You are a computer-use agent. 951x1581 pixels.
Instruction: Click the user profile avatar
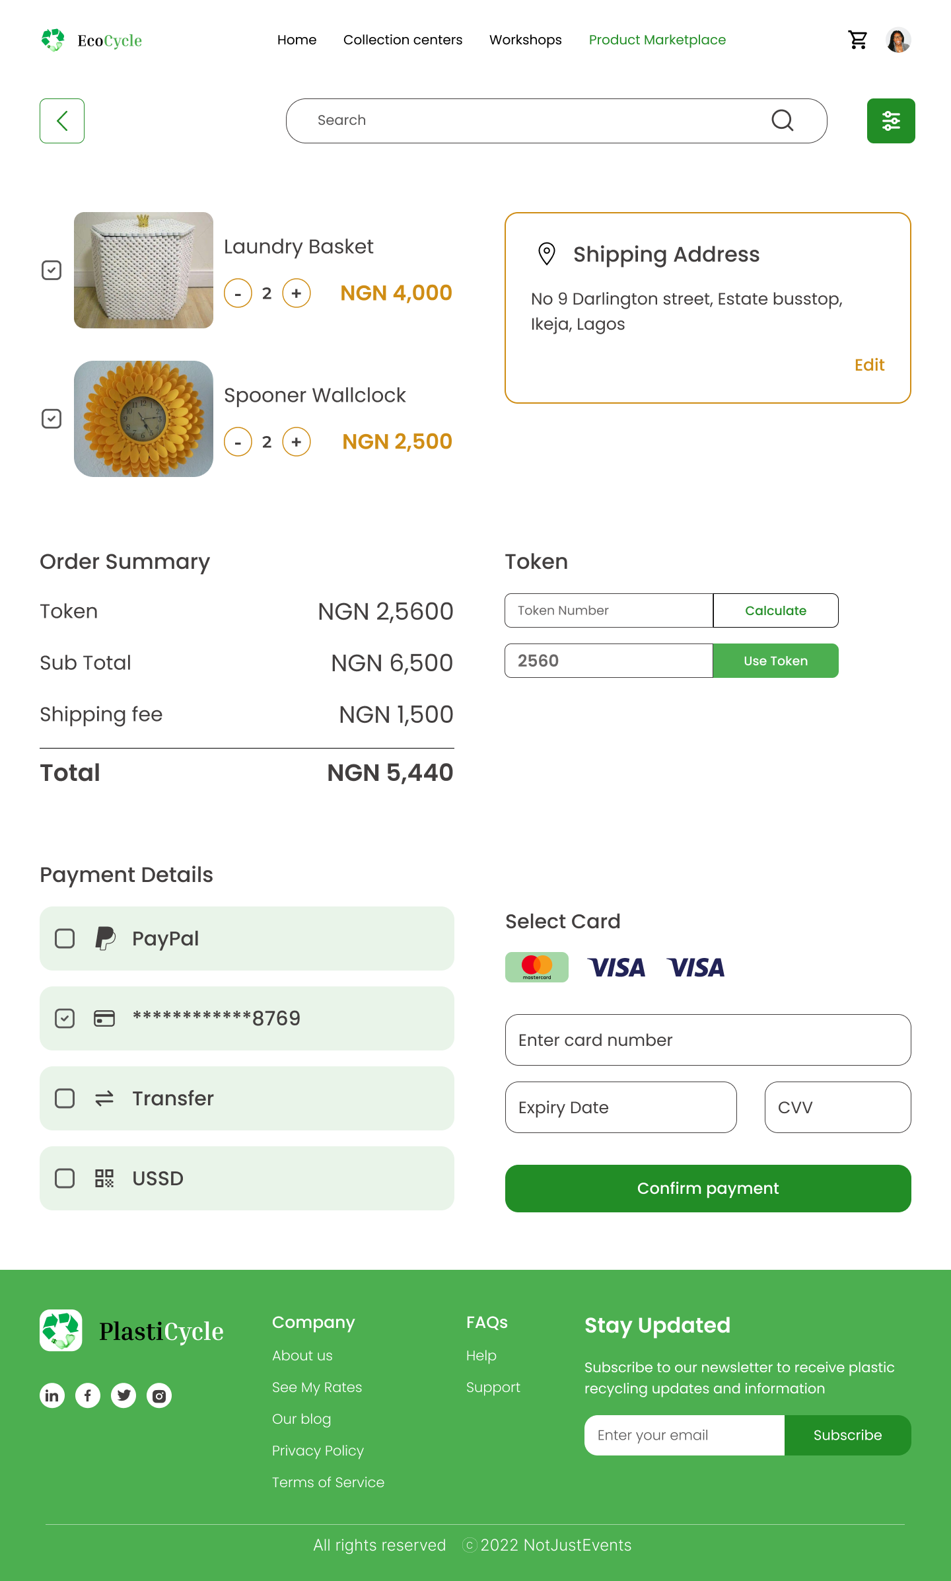click(898, 40)
